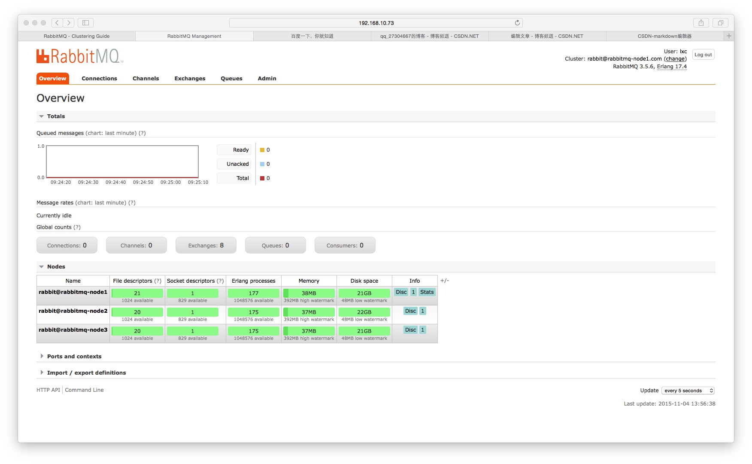
Task: Open the HTTP API link
Action: [48, 390]
